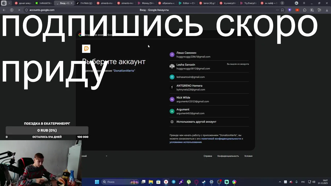Click the DonationAlerts app name link
This screenshot has width=331, height=186.
124,71
